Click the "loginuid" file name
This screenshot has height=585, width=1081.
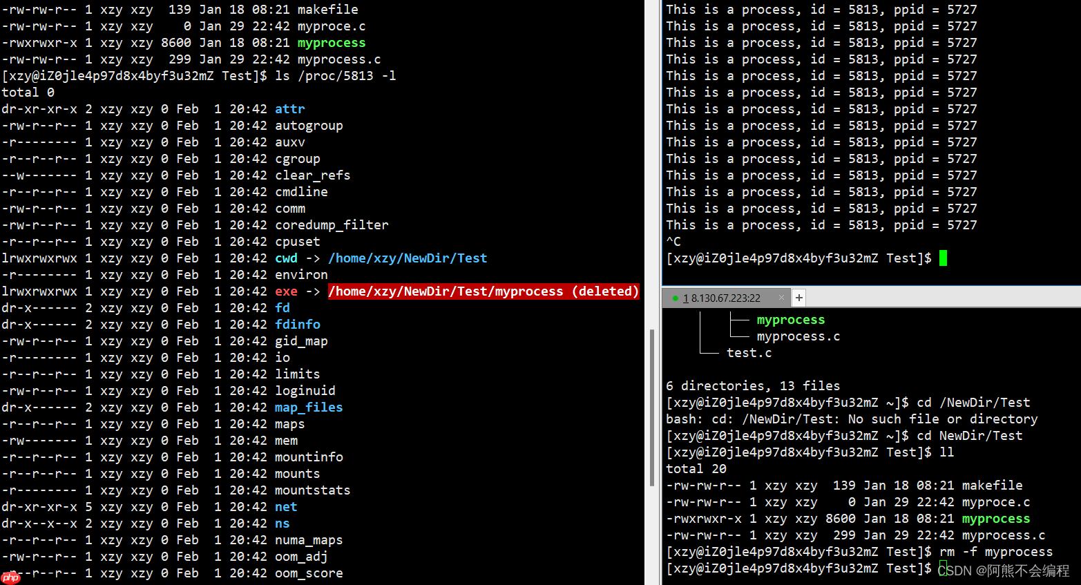305,391
